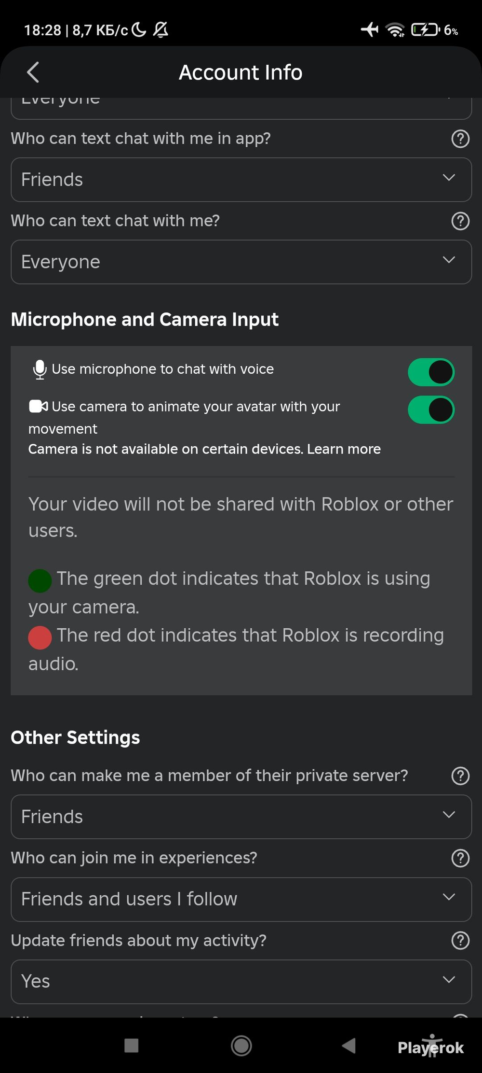Tap the Android back triangle button
This screenshot has height=1073, width=482.
(x=348, y=1045)
